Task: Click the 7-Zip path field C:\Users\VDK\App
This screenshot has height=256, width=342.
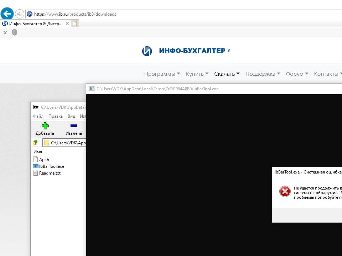Action: (x=64, y=143)
